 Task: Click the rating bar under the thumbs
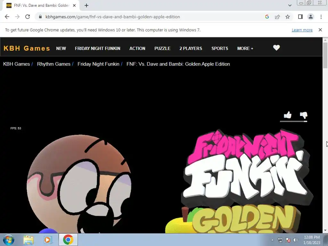293,121
